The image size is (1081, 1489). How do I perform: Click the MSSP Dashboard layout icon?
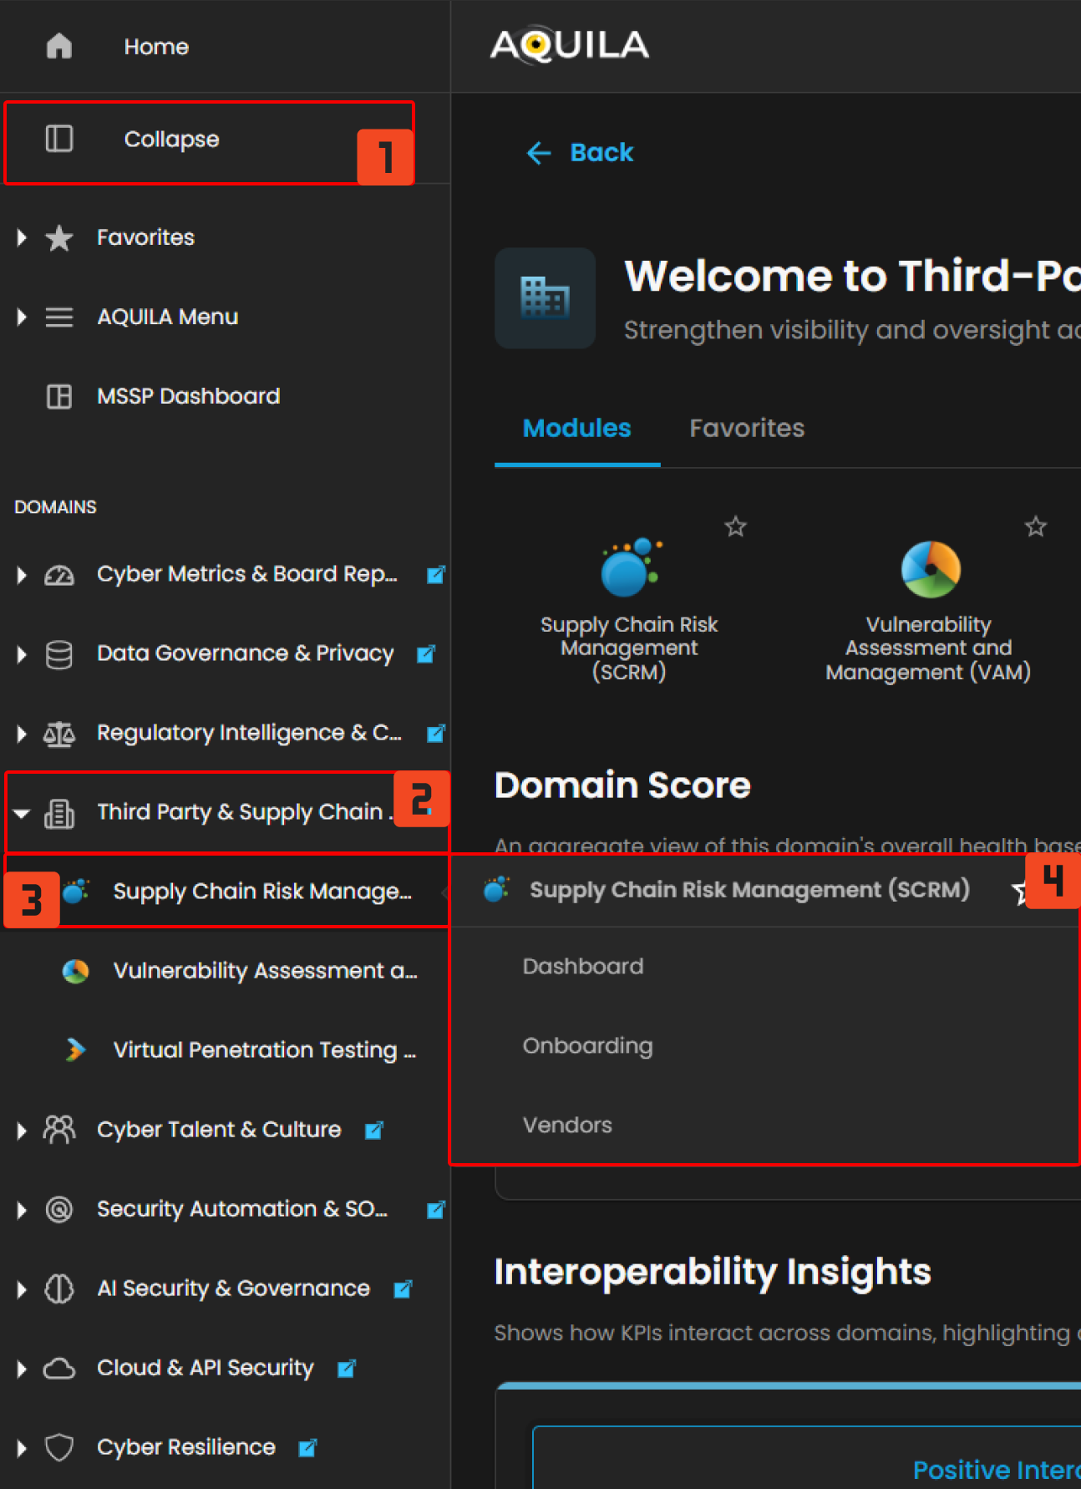[x=58, y=396]
